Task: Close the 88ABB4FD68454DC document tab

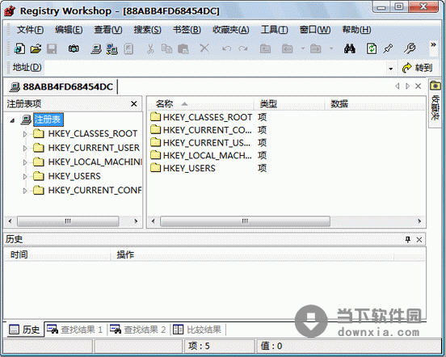Action: coord(419,86)
